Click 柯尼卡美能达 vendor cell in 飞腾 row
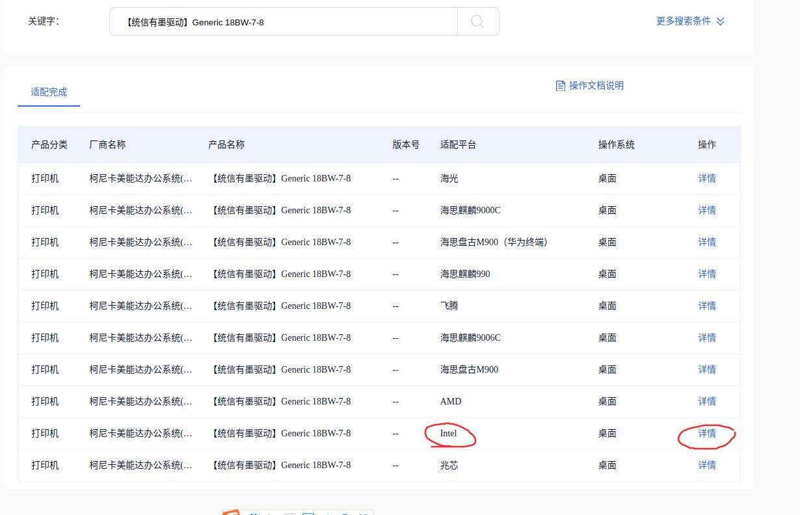The width and height of the screenshot is (800, 515). pyautogui.click(x=141, y=306)
